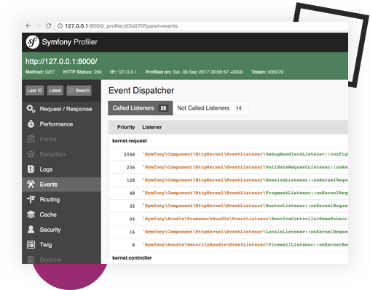Select the Logs panel icon
The height and width of the screenshot is (290, 370).
(x=31, y=169)
